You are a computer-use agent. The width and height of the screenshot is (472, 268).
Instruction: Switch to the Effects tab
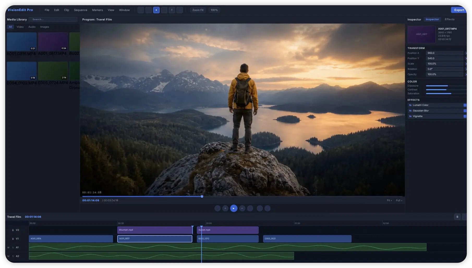click(450, 19)
